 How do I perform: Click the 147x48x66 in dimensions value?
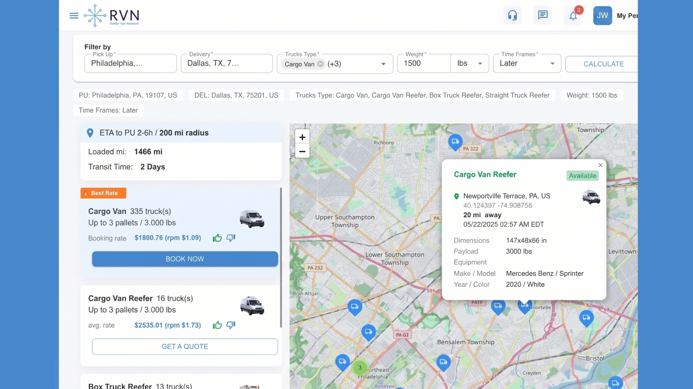click(526, 241)
